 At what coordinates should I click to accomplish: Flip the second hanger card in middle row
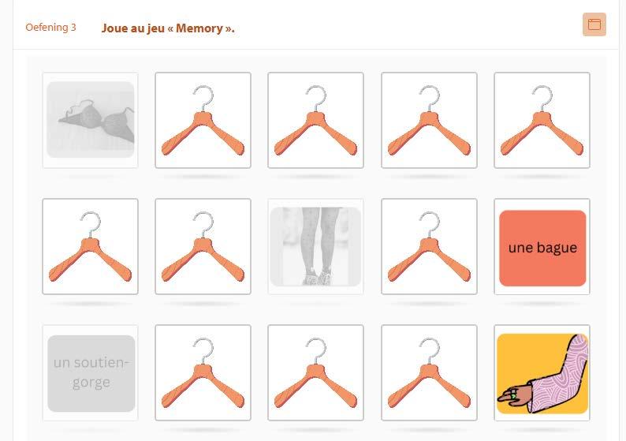(203, 246)
